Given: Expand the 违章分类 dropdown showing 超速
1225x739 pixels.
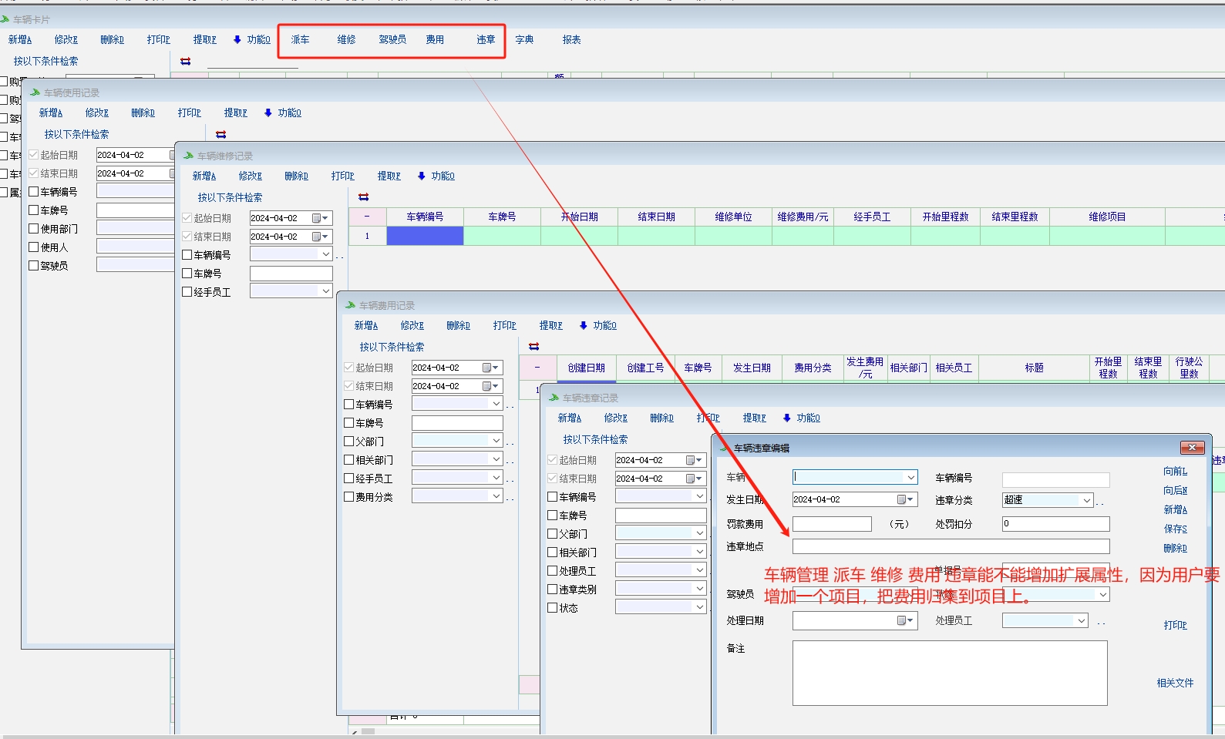Looking at the screenshot, I should 1086,500.
